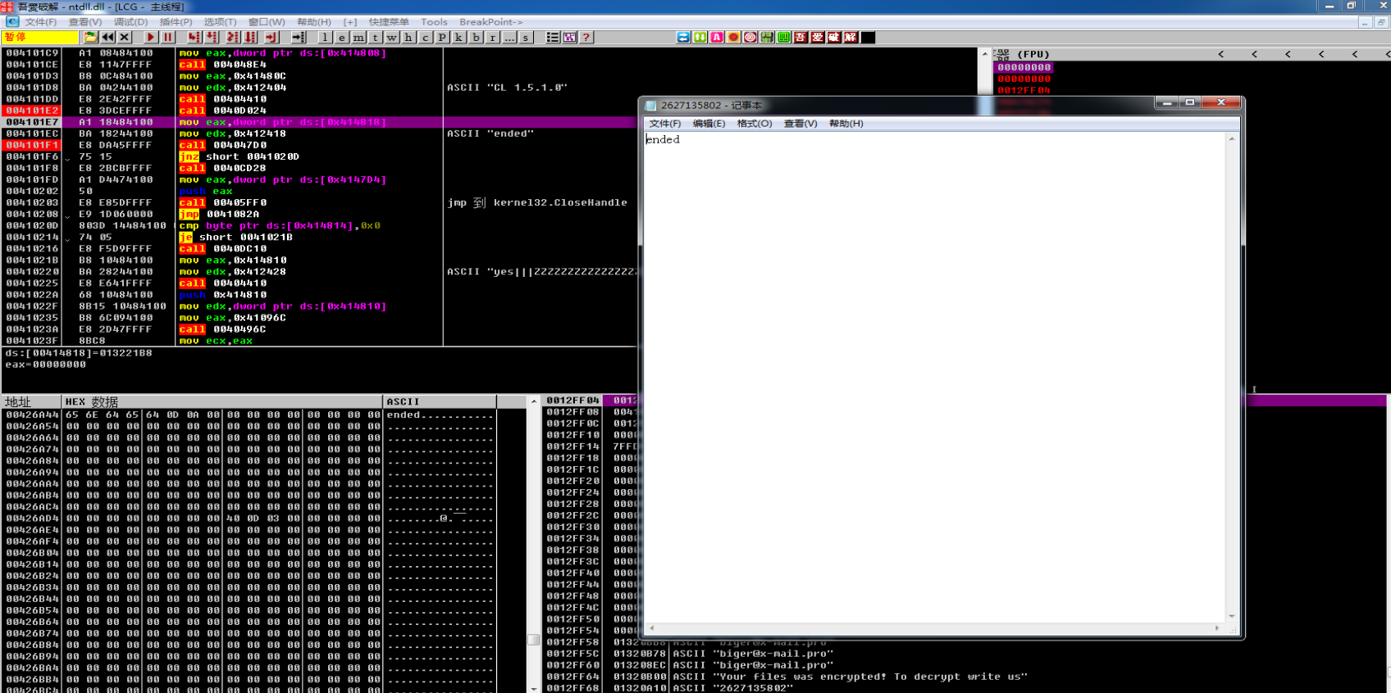Viewport: 1391px width, 693px height.
Task: Click Notepad vertical scrollbar down arrow
Action: [x=1232, y=617]
